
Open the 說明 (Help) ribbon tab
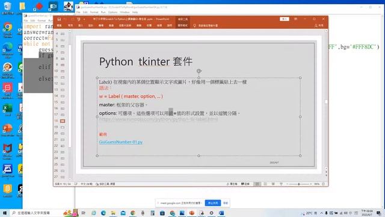click(x=170, y=25)
